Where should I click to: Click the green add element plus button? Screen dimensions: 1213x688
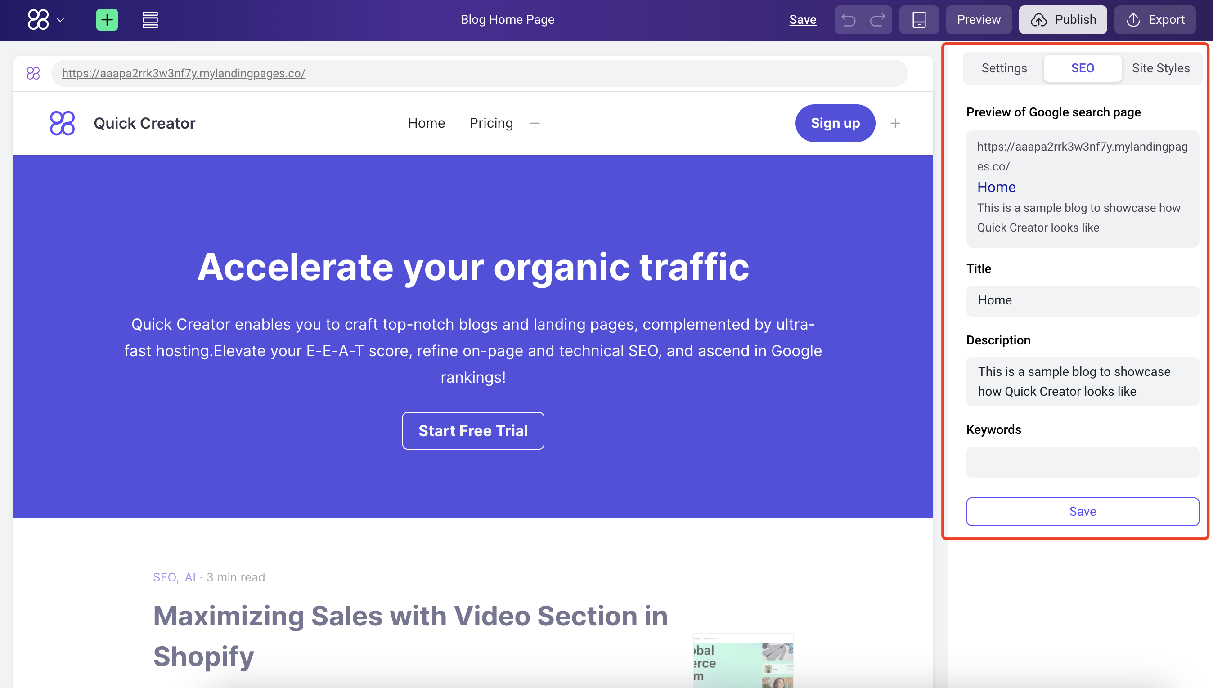(x=107, y=20)
